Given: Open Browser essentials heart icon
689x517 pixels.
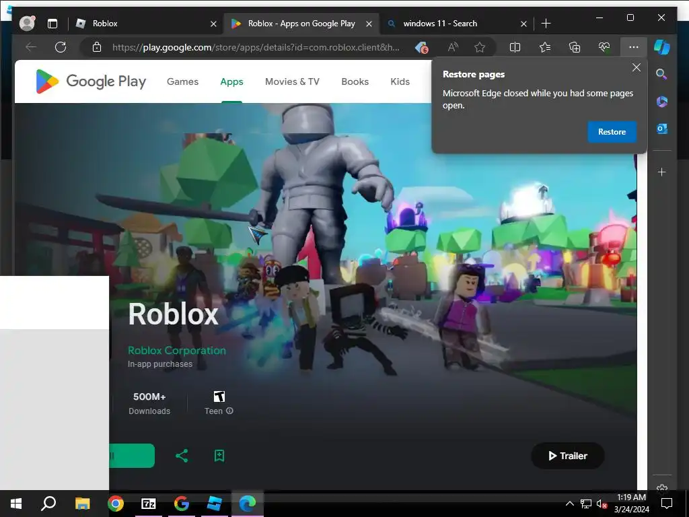Looking at the screenshot, I should click(604, 47).
